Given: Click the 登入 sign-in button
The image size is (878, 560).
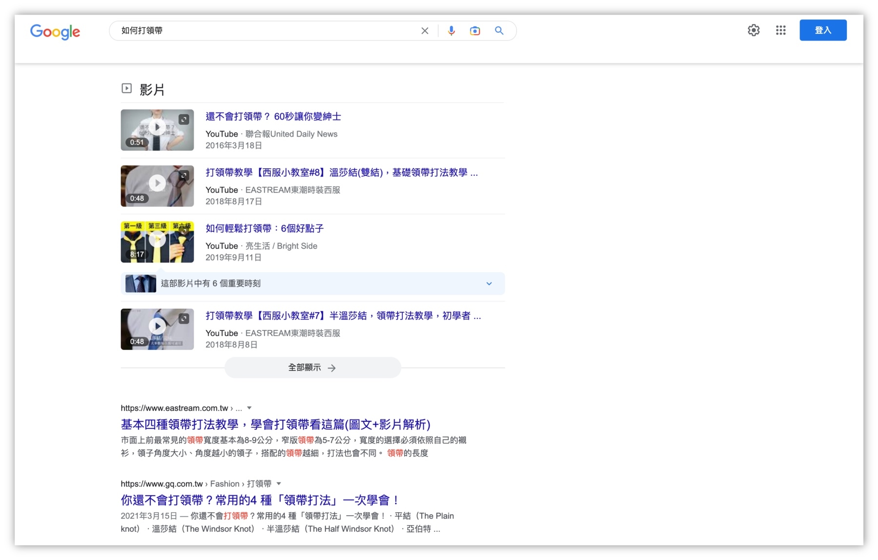Looking at the screenshot, I should click(x=823, y=30).
